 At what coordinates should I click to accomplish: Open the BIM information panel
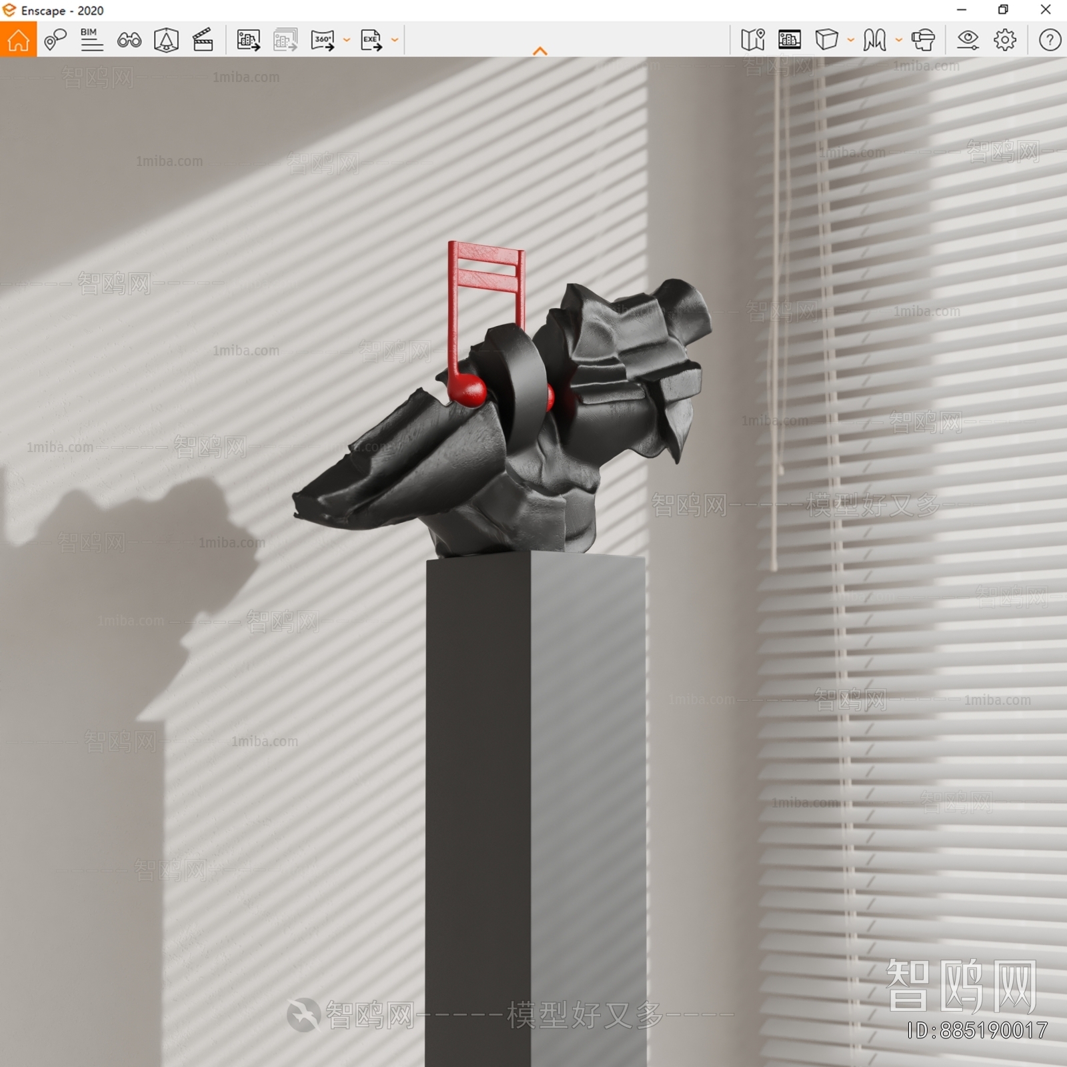pos(91,40)
